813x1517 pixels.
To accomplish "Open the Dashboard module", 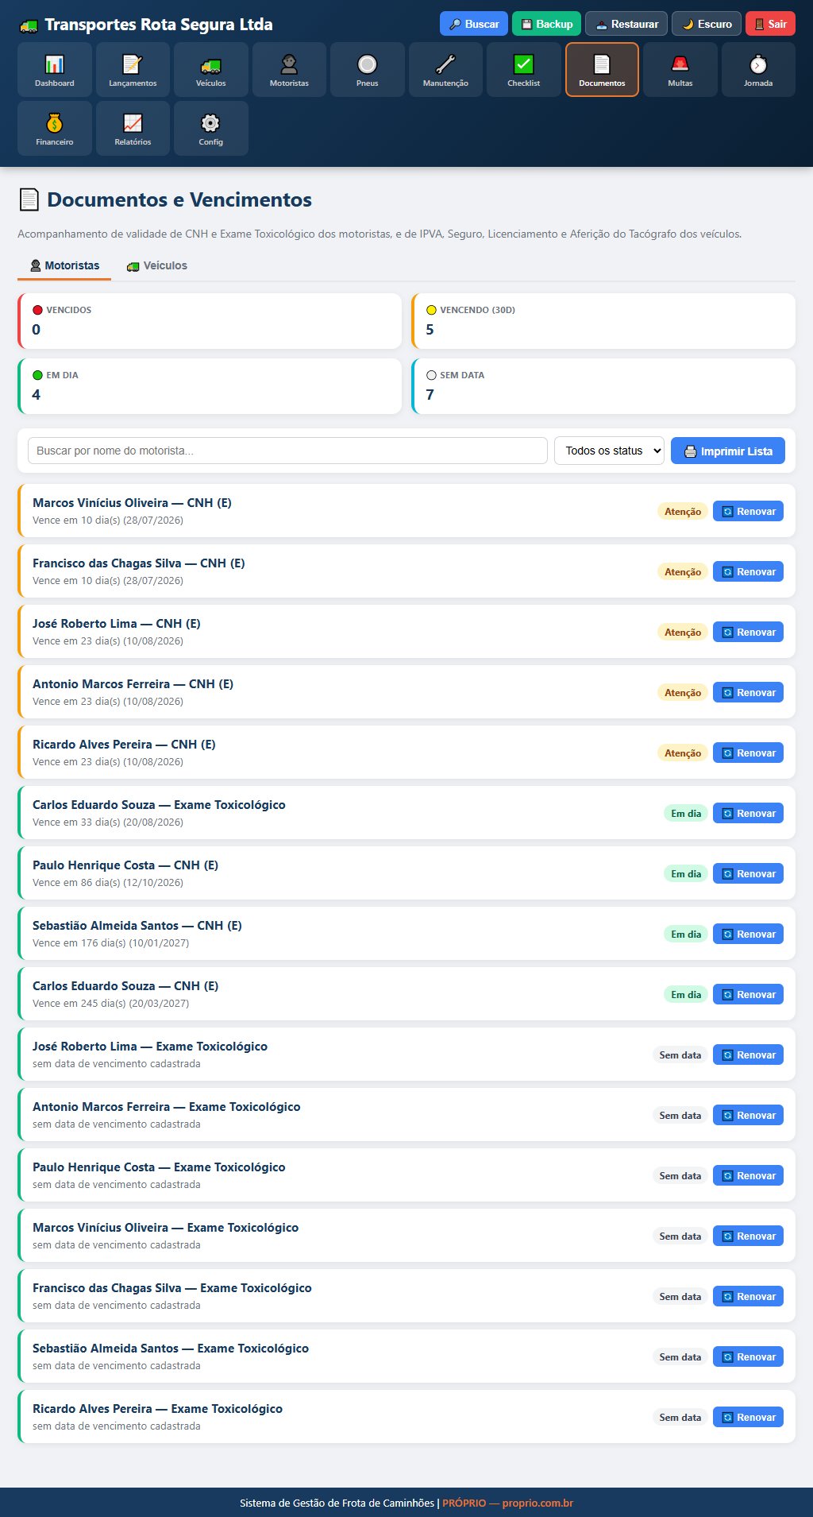I will coord(55,70).
